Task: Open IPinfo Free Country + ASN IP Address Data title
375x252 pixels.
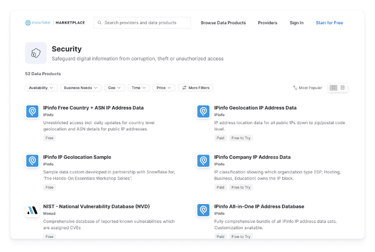Action: pos(93,108)
